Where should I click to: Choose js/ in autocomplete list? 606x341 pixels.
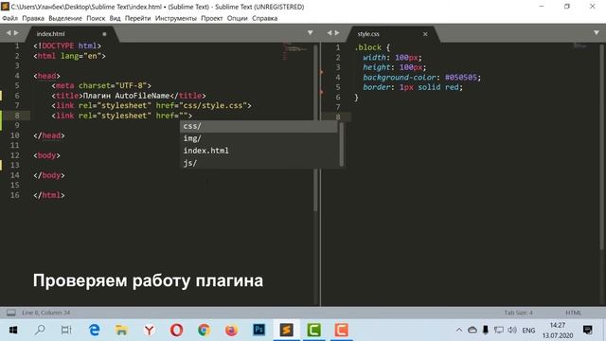coord(258,163)
